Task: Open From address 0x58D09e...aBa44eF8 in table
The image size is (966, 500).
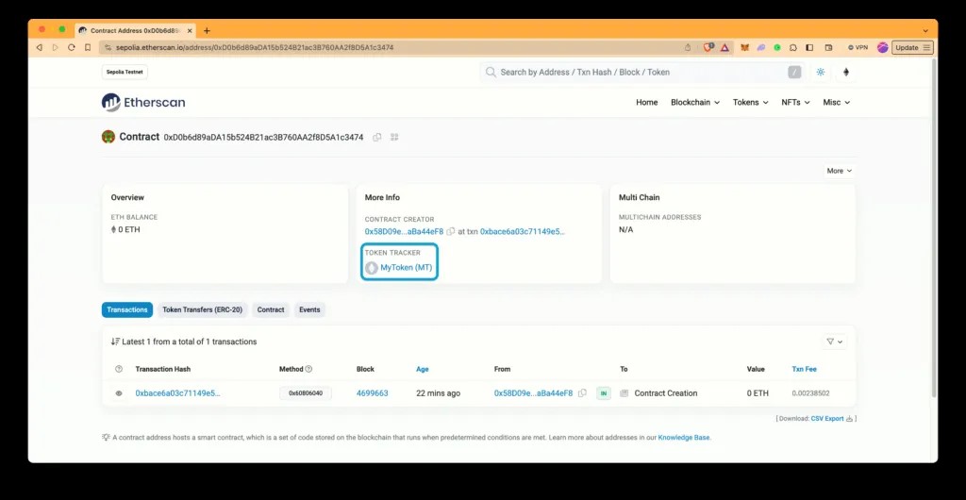Action: point(533,392)
